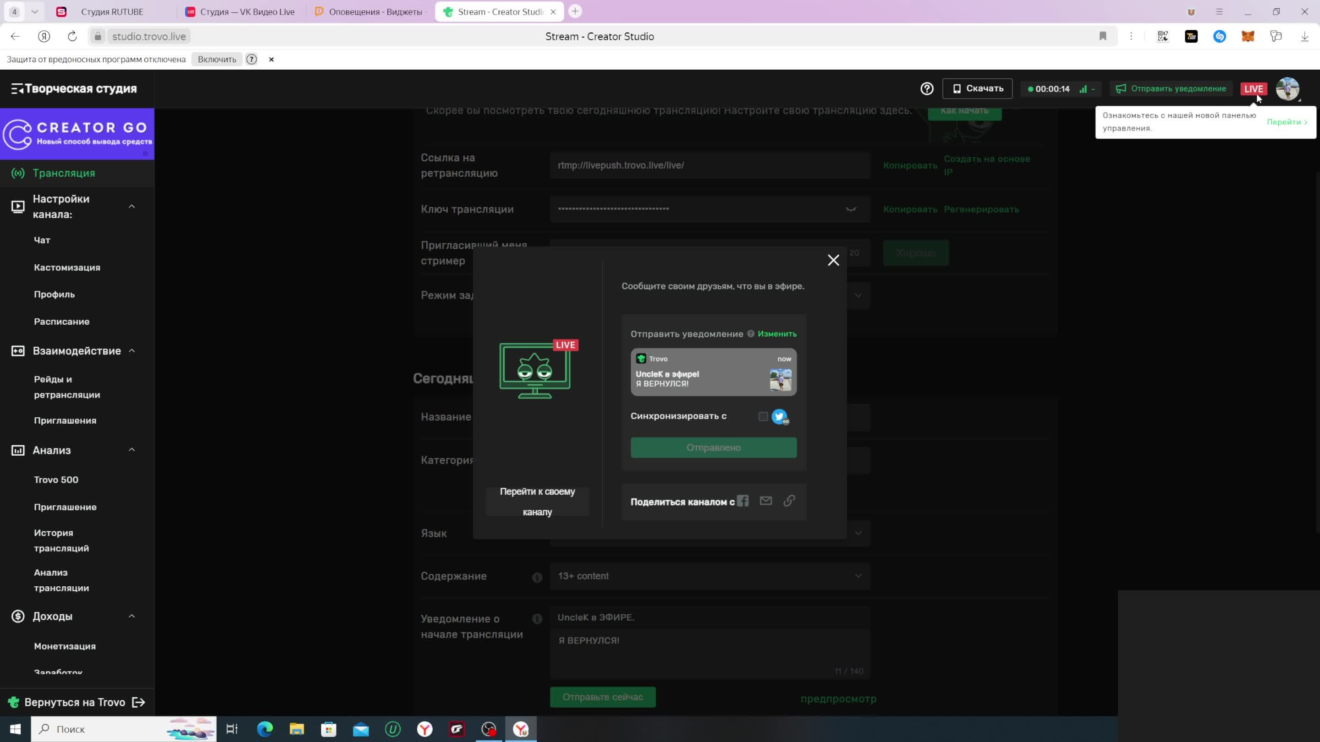1320x742 pixels.
Task: Open the profile avatar menu
Action: (1287, 88)
